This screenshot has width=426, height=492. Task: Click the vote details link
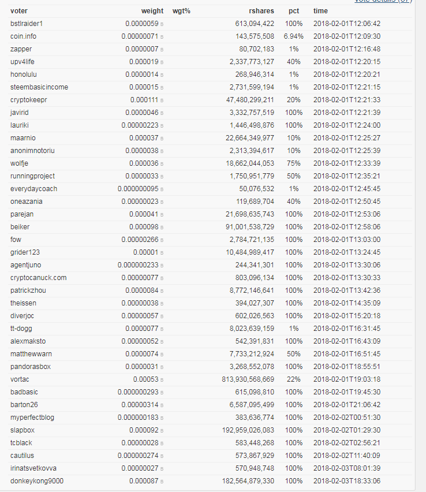pos(387,2)
